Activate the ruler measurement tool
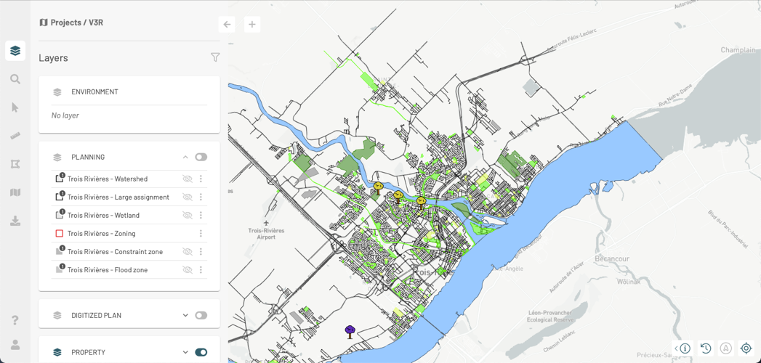Image resolution: width=761 pixels, height=363 pixels. click(15, 136)
